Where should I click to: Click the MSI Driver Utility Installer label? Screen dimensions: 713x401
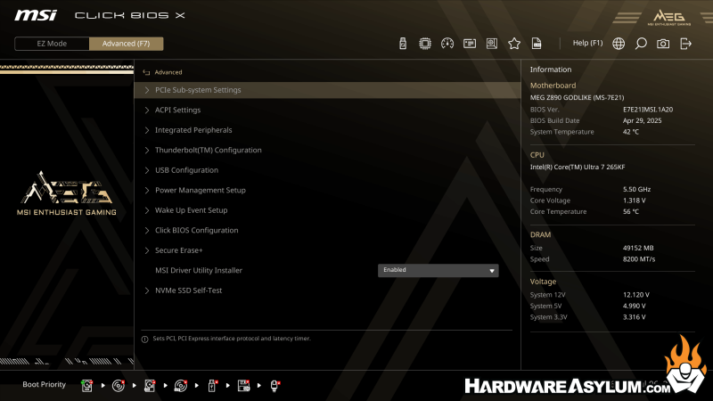pos(198,270)
